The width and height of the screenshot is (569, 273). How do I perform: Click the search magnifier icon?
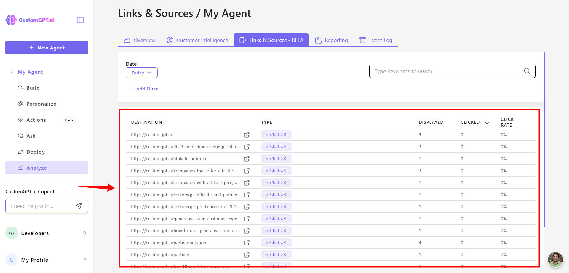[x=527, y=71]
